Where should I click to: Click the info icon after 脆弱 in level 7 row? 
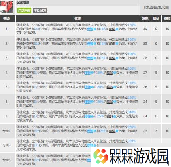(114, 116)
